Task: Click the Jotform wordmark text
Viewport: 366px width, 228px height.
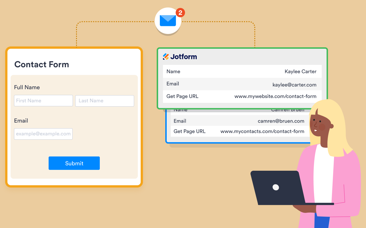Action: [x=184, y=56]
